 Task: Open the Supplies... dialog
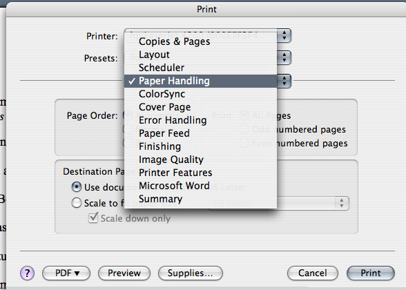pyautogui.click(x=191, y=273)
